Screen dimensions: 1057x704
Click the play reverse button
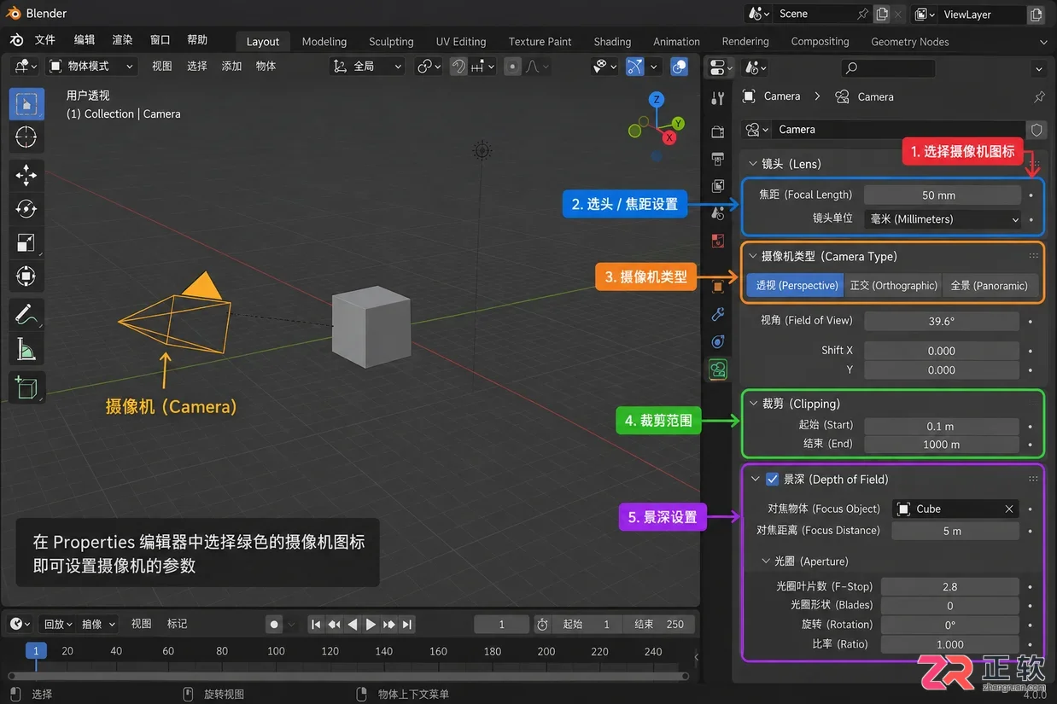click(352, 625)
